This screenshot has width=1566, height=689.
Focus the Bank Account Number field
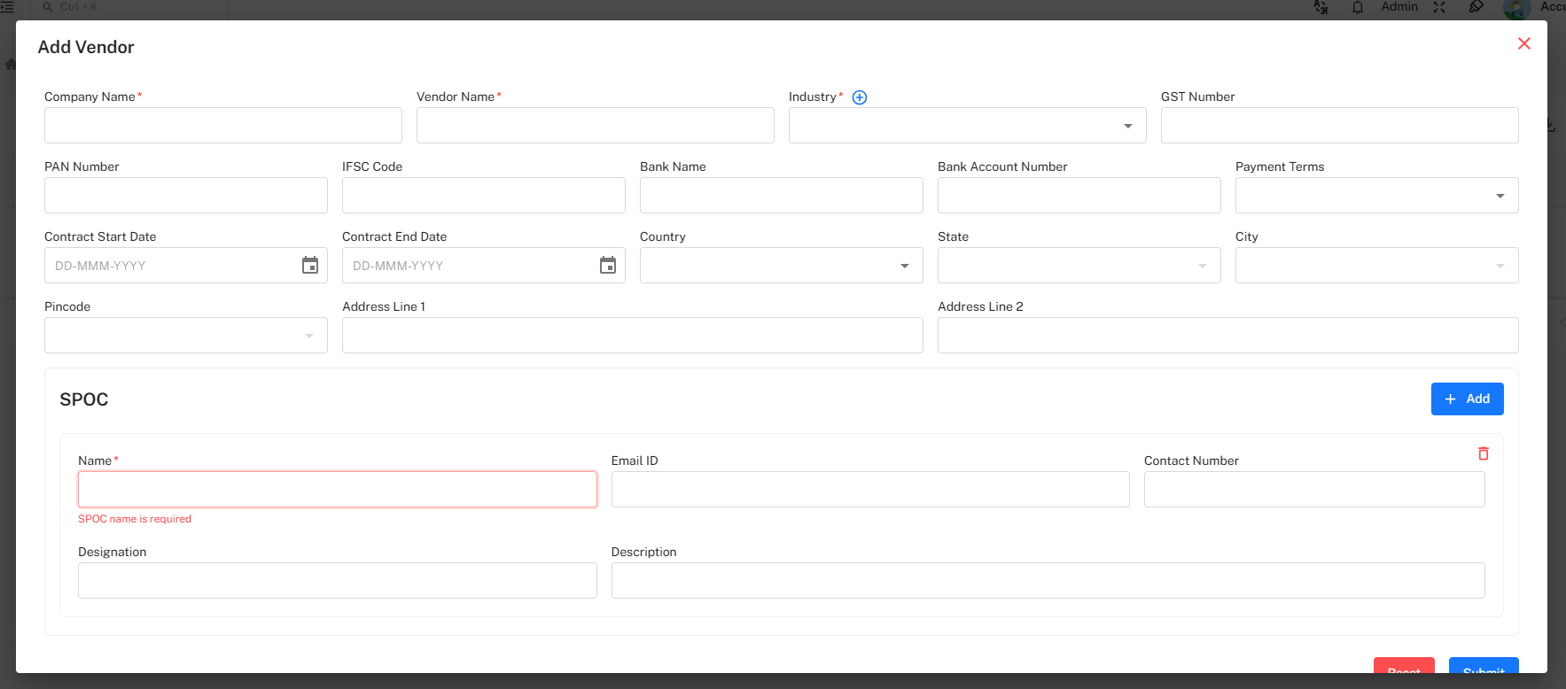tap(1079, 196)
